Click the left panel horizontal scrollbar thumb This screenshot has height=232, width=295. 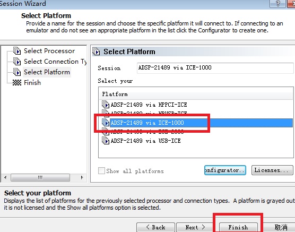point(40,177)
